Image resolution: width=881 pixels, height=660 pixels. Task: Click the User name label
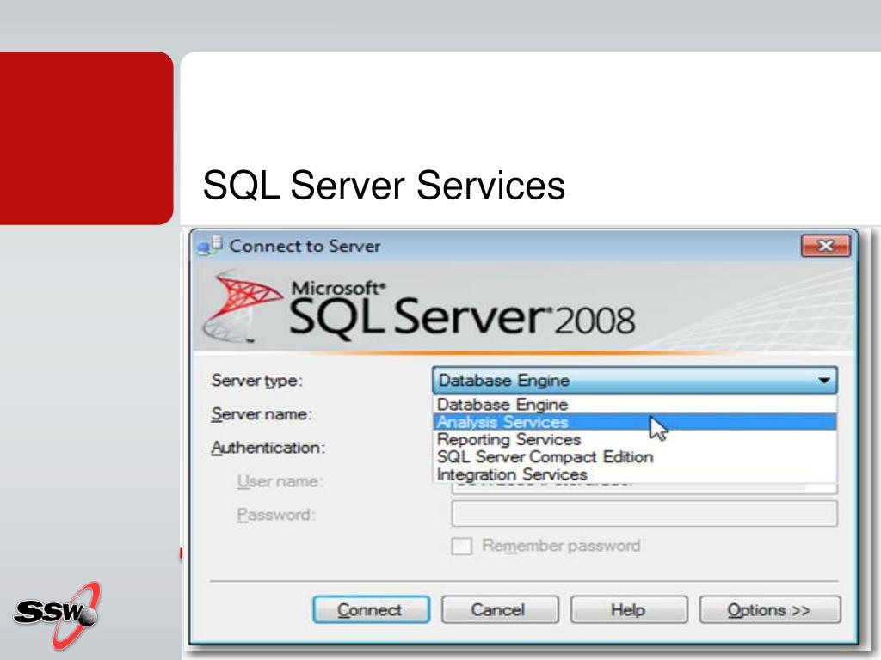click(280, 481)
